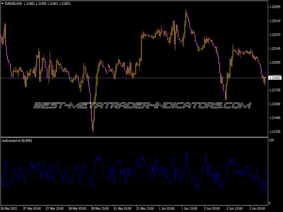The height and width of the screenshot is (212, 283).
Task: Click the 1 Jun 03:00 time label
Action: (x=167, y=208)
